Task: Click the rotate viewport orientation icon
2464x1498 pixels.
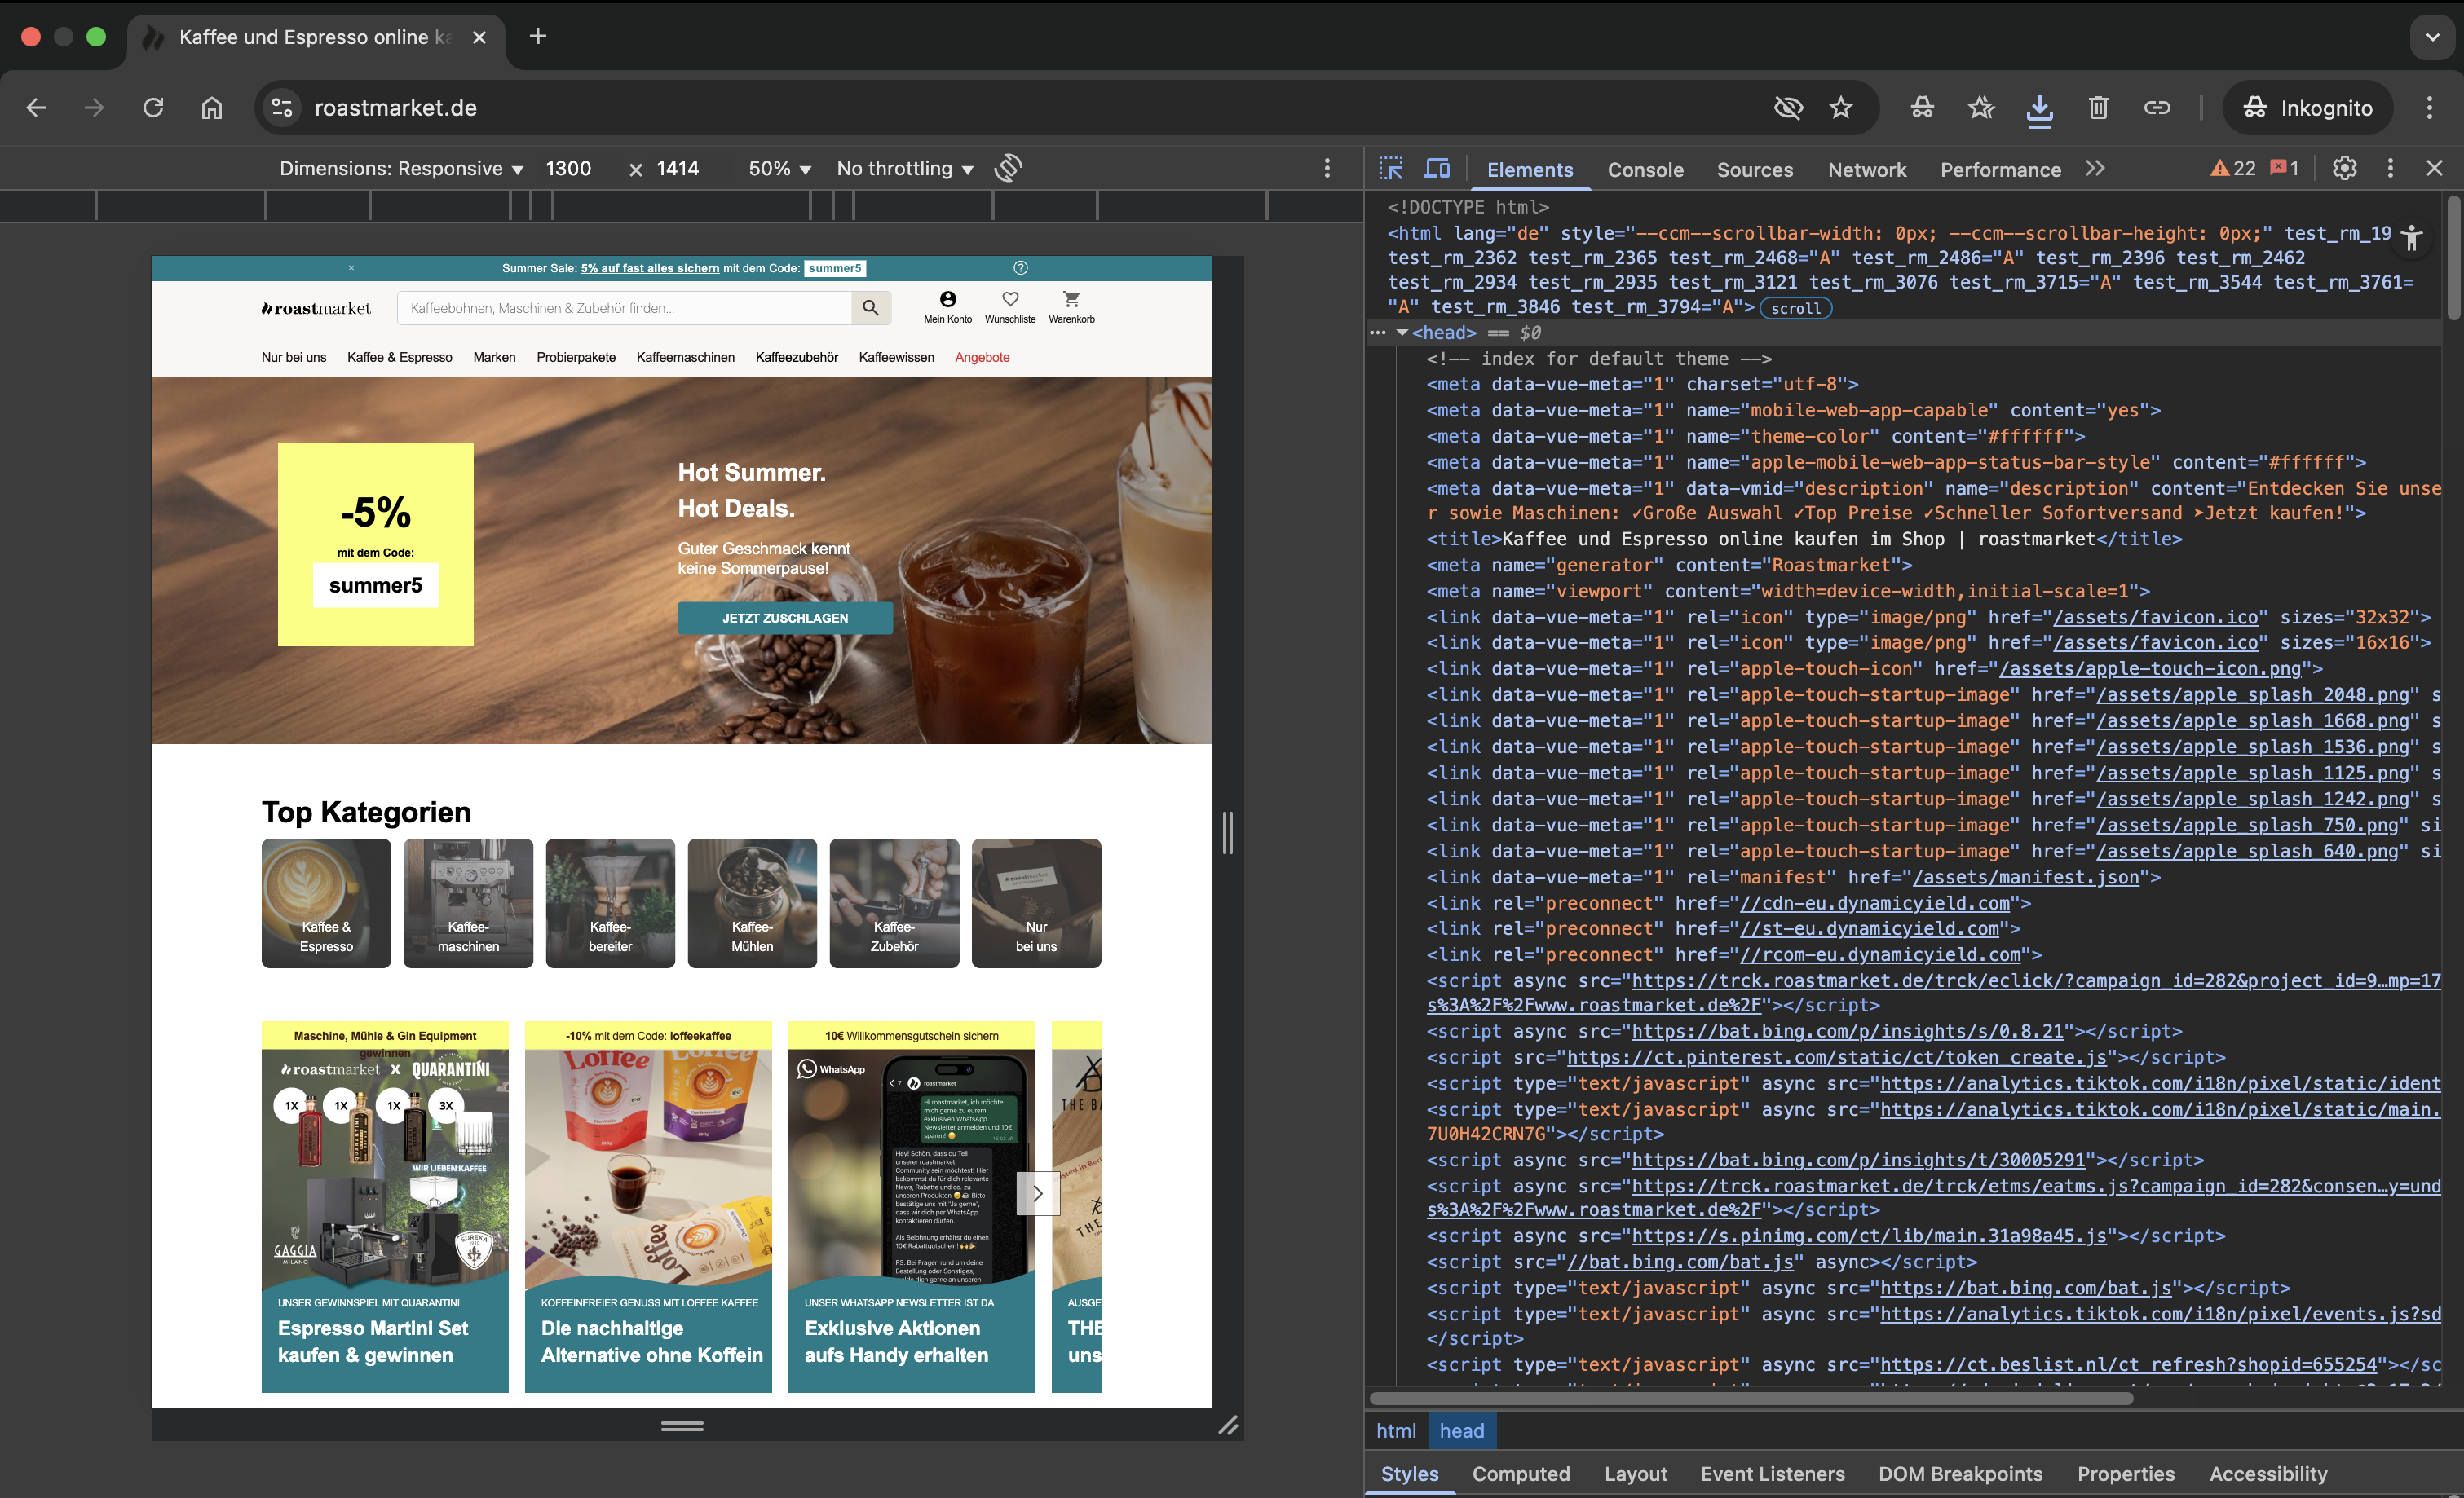Action: click(1009, 168)
